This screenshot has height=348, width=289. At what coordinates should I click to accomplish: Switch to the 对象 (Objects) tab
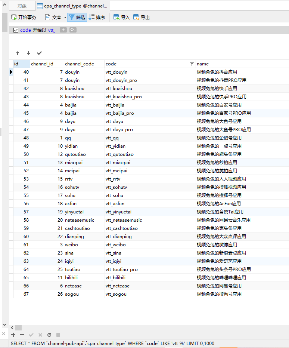tap(22, 6)
